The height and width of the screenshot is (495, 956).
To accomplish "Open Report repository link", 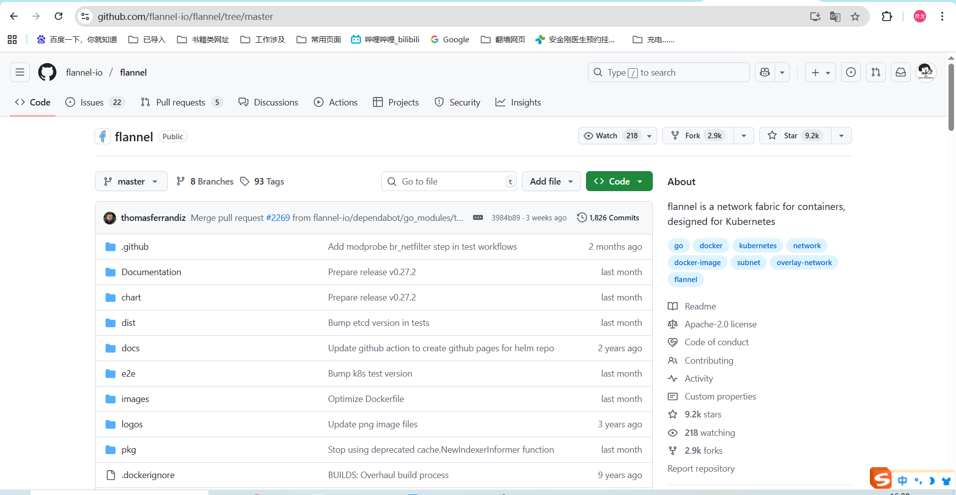I will click(701, 469).
